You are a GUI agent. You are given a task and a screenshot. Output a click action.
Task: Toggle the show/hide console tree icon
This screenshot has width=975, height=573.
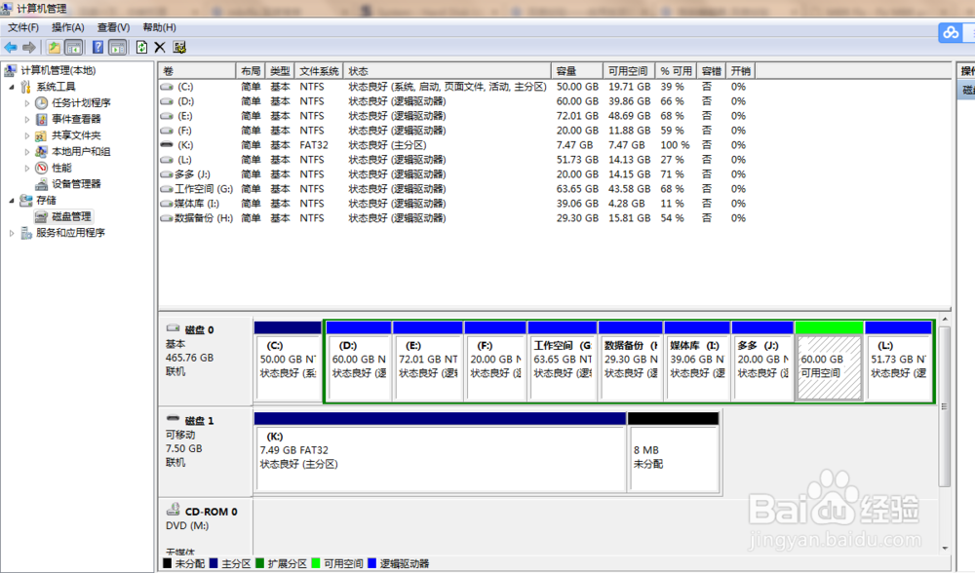tap(73, 47)
